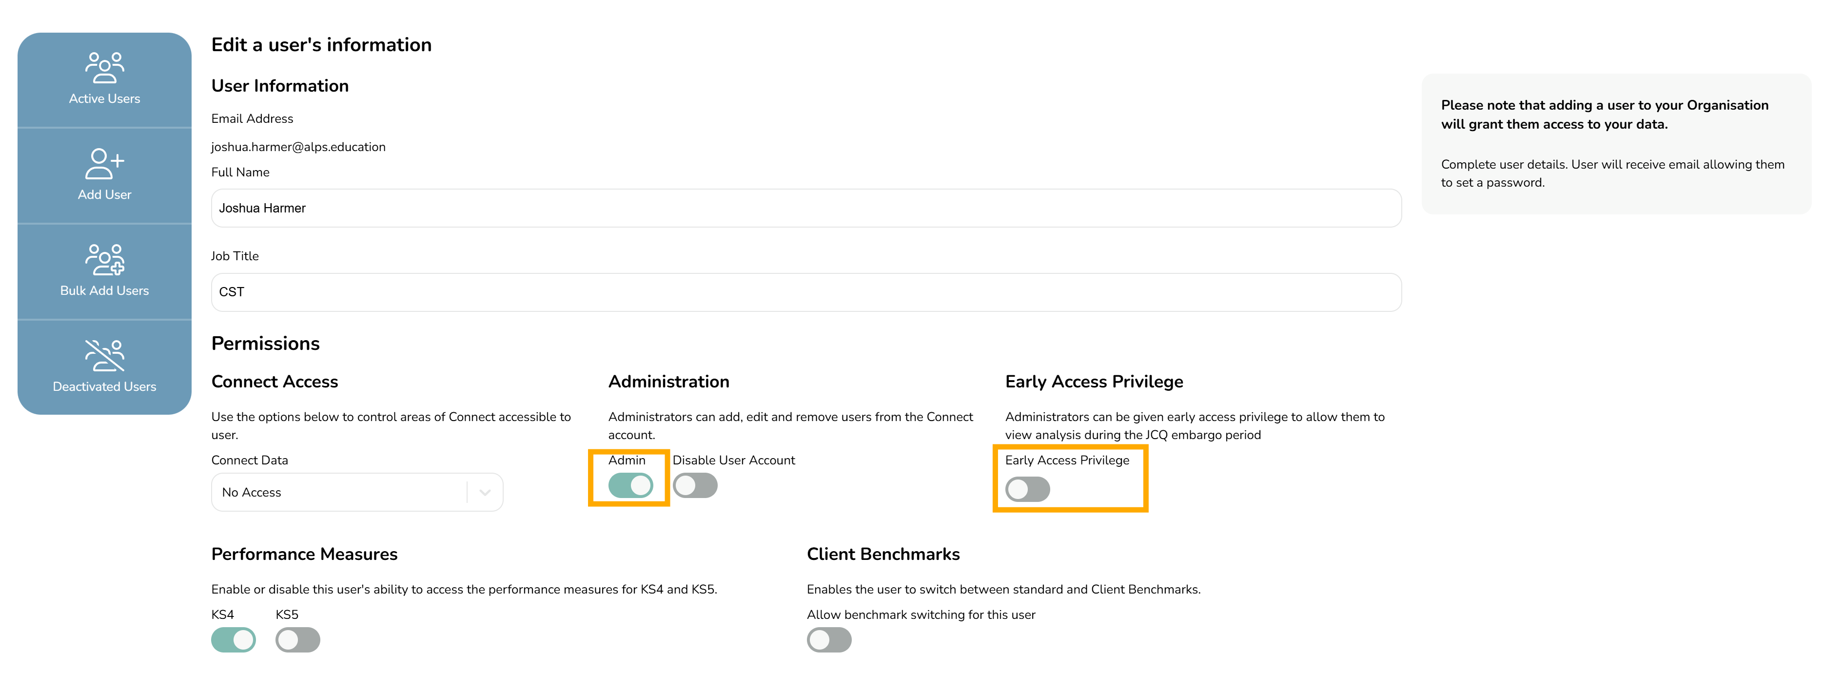Select the Bulk Add Users label
The width and height of the screenshot is (1843, 691).
tap(104, 290)
